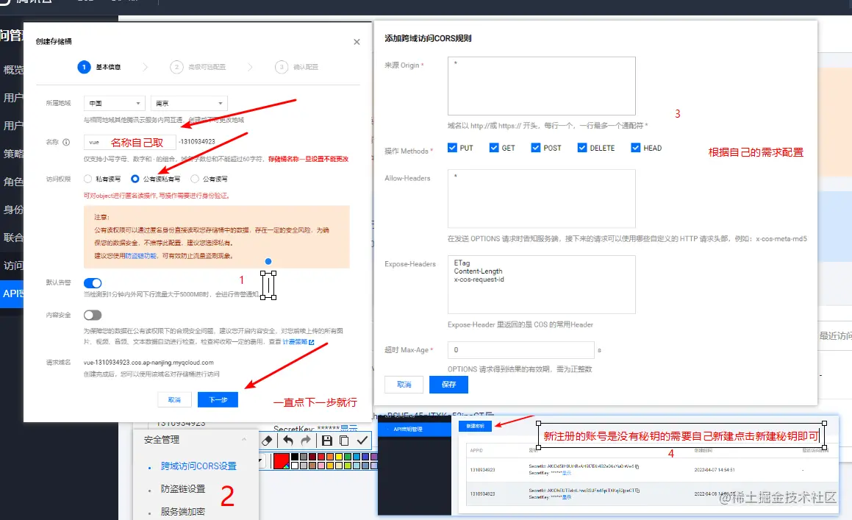Open the 中国 region dropdown

coord(114,104)
